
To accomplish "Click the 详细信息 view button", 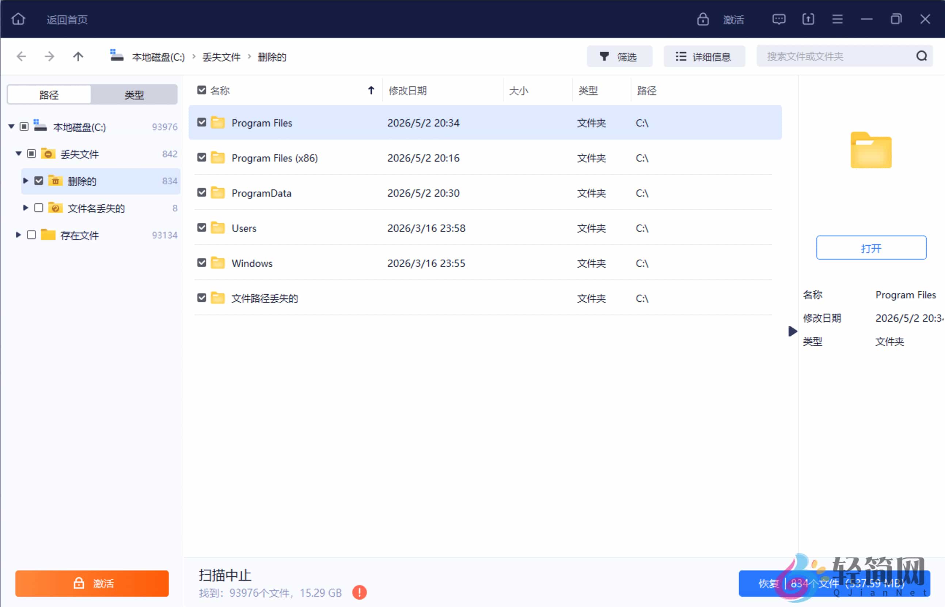I will pyautogui.click(x=704, y=56).
